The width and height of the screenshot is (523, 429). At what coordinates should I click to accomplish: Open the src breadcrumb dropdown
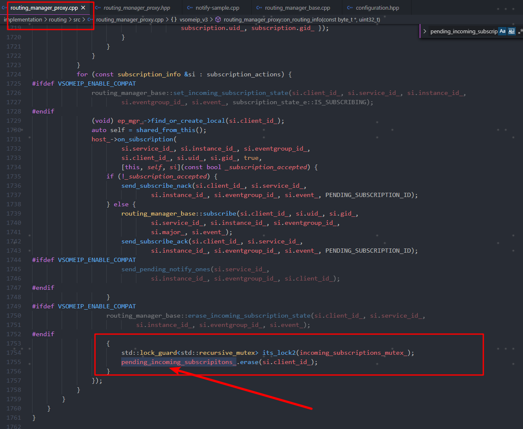[76, 19]
